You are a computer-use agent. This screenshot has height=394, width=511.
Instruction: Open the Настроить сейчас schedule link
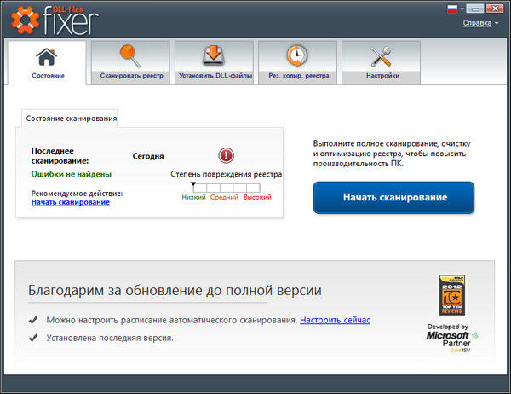click(335, 320)
